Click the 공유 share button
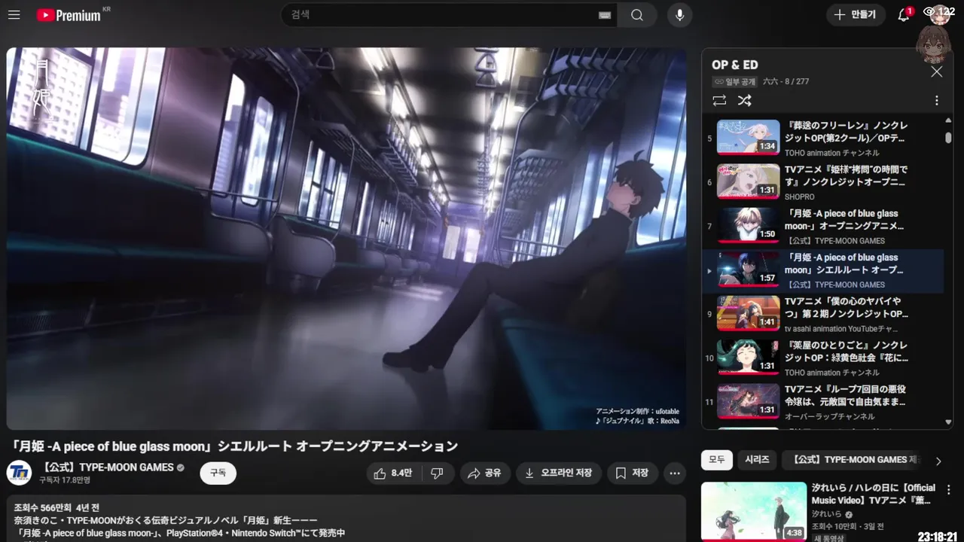This screenshot has height=542, width=964. tap(484, 473)
